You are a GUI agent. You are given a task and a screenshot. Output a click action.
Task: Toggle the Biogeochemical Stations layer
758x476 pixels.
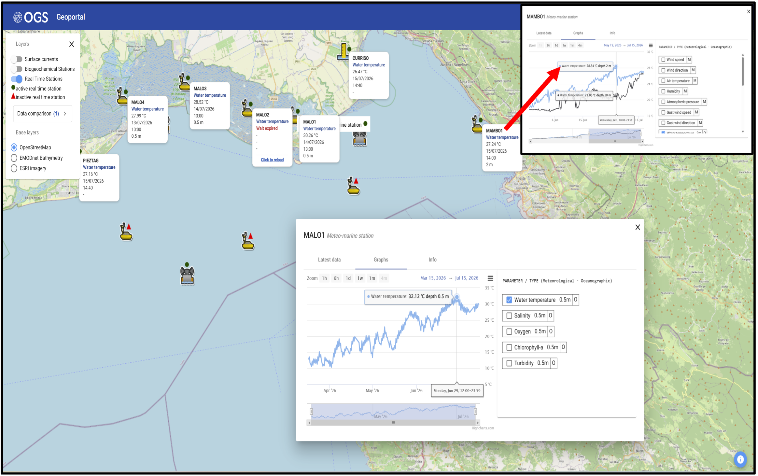pyautogui.click(x=17, y=69)
